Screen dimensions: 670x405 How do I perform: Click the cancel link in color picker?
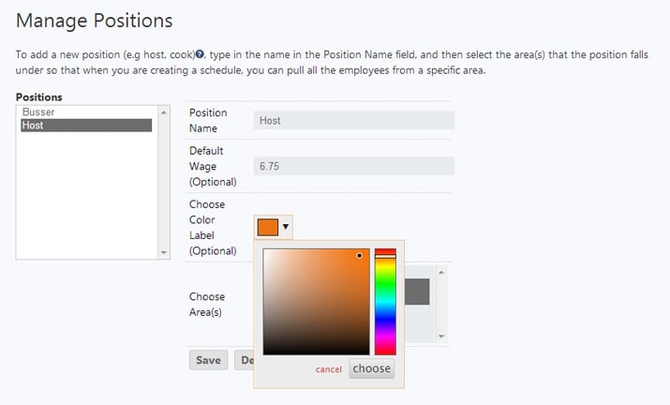(329, 369)
